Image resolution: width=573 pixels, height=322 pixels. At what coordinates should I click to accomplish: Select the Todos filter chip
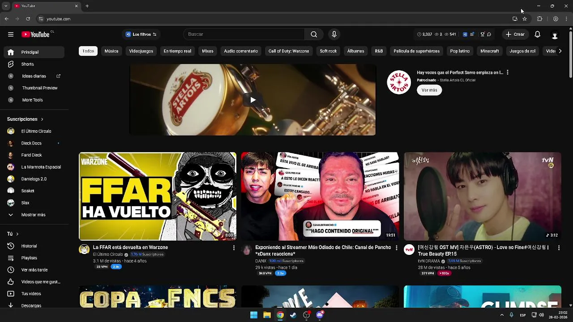(88, 51)
